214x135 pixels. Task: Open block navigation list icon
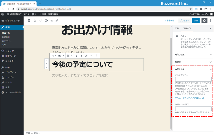(52, 21)
